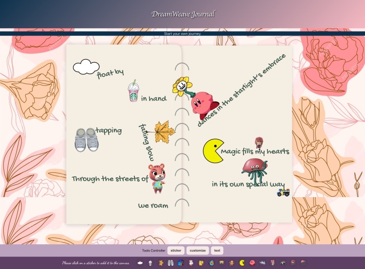Select the vertical 'falling slow' text
The width and height of the screenshot is (365, 269).
click(147, 143)
